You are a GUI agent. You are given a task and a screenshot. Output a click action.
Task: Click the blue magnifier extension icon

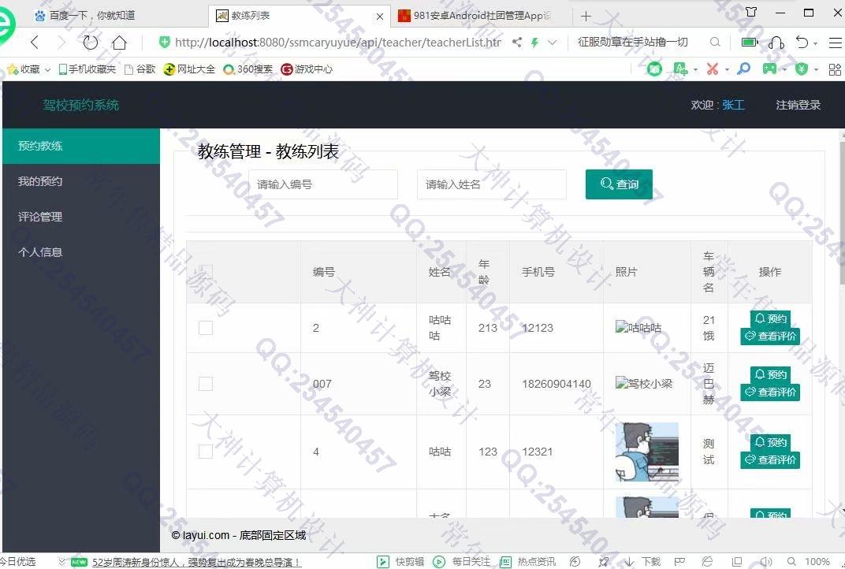743,69
